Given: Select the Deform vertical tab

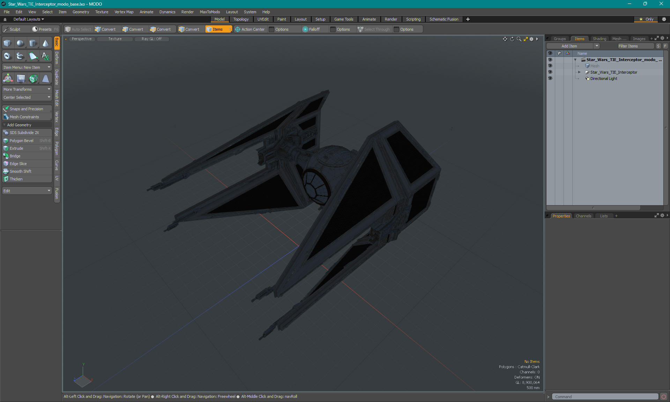Looking at the screenshot, I should (57, 59).
